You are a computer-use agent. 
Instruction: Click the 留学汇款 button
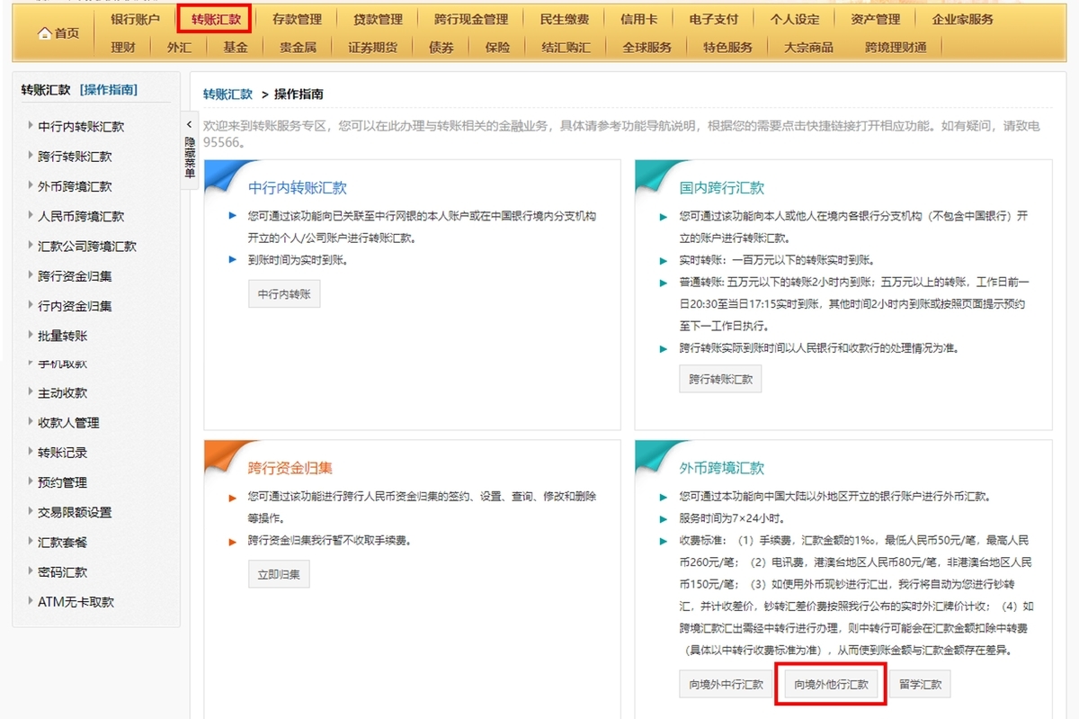tap(919, 684)
